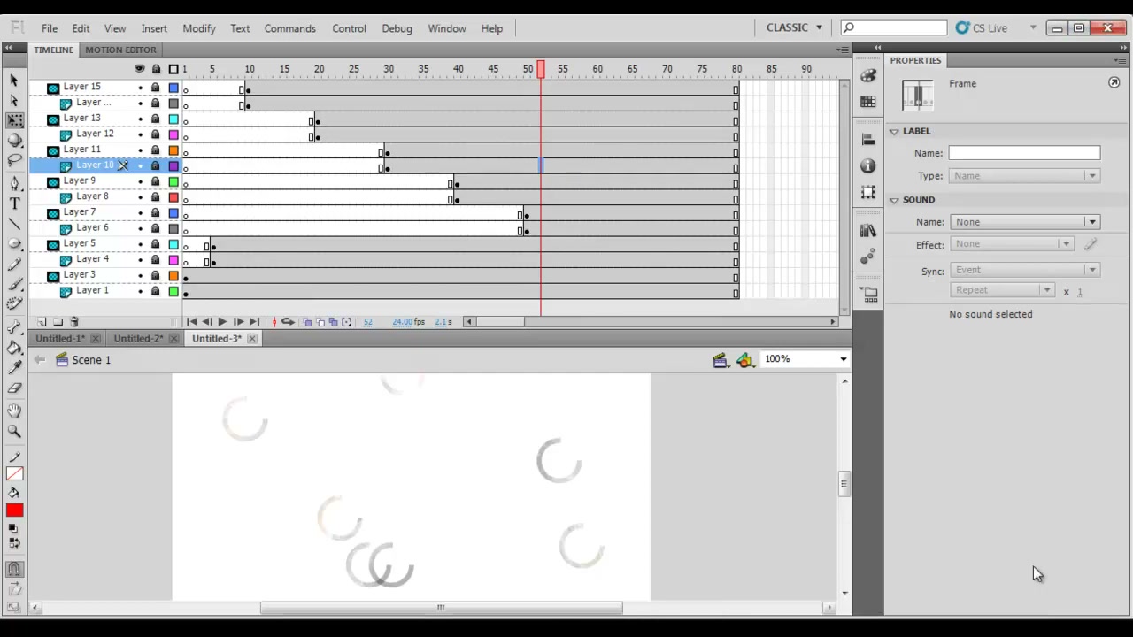Toggle lock on Layer 13

[156, 119]
